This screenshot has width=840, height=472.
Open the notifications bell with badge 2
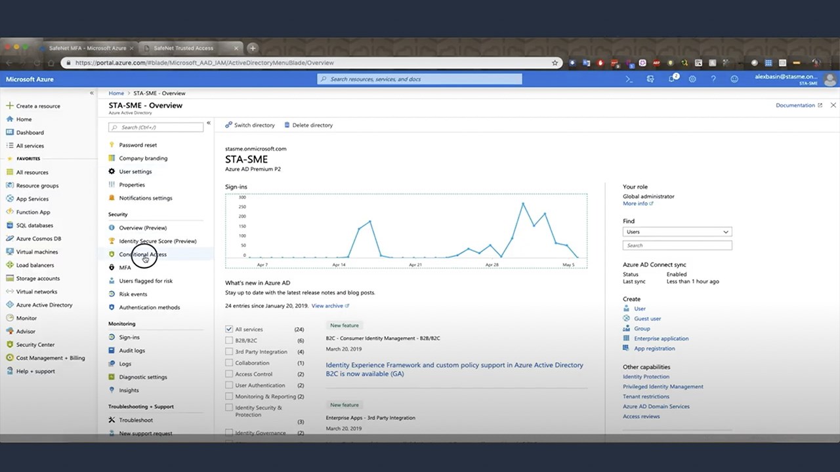point(672,79)
